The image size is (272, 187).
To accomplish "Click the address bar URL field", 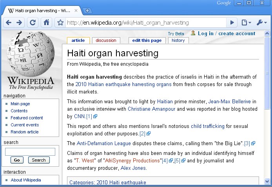I will (x=146, y=23).
